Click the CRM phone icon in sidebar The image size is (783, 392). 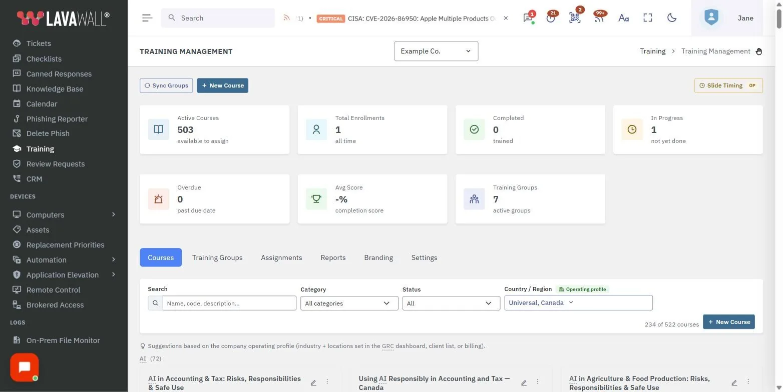tap(17, 178)
